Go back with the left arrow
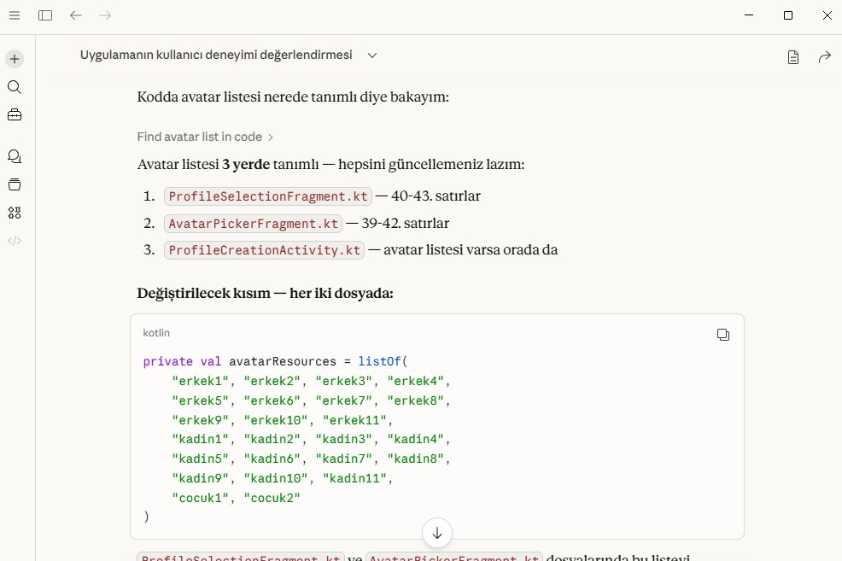 (76, 15)
